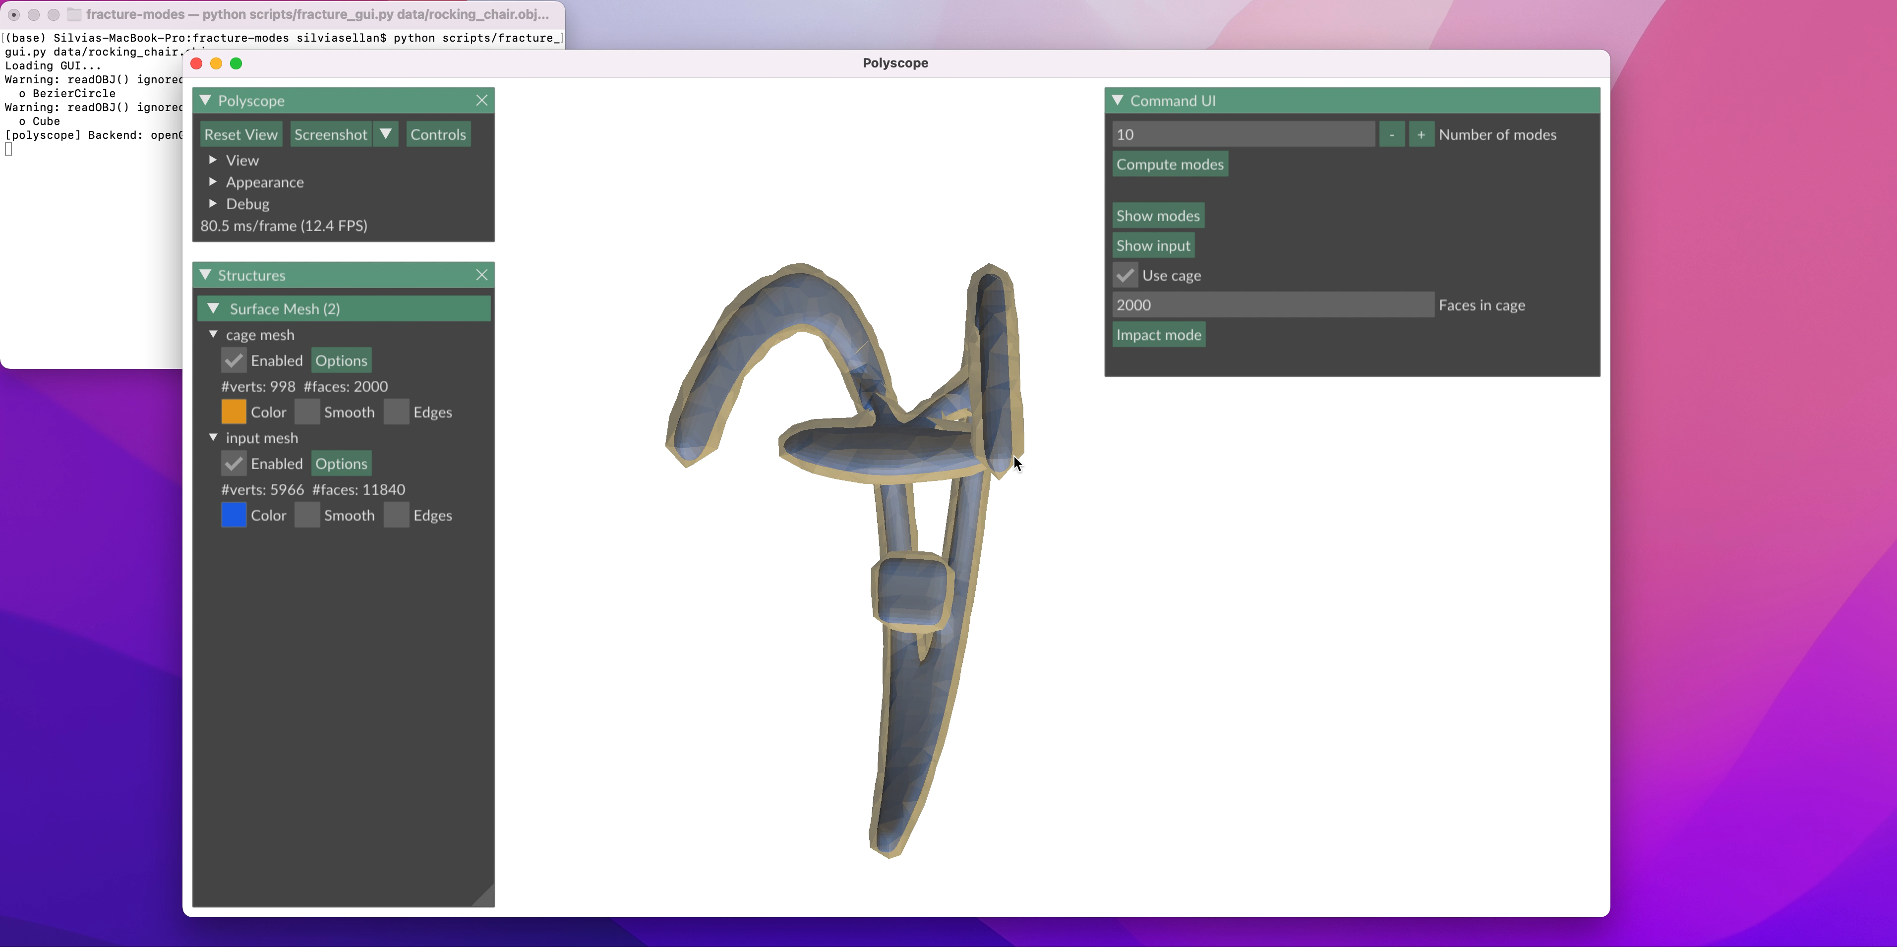This screenshot has height=947, width=1897.
Task: Disable the cage mesh Enabled checkbox
Action: [234, 361]
